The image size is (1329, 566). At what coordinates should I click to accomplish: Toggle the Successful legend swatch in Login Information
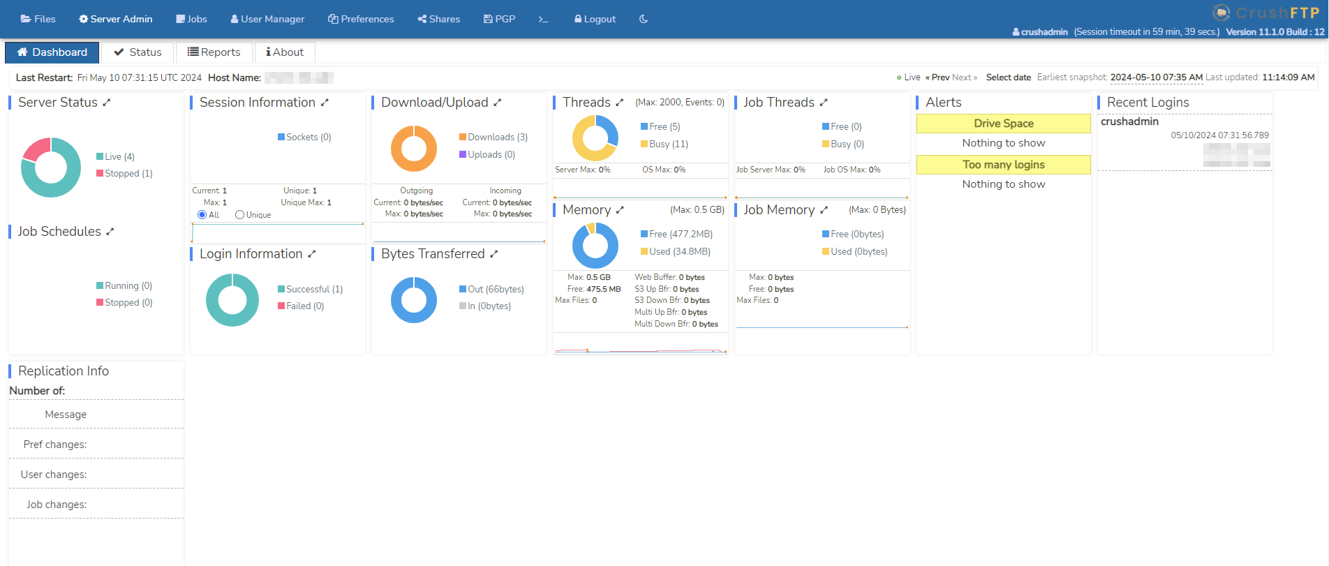pos(281,289)
